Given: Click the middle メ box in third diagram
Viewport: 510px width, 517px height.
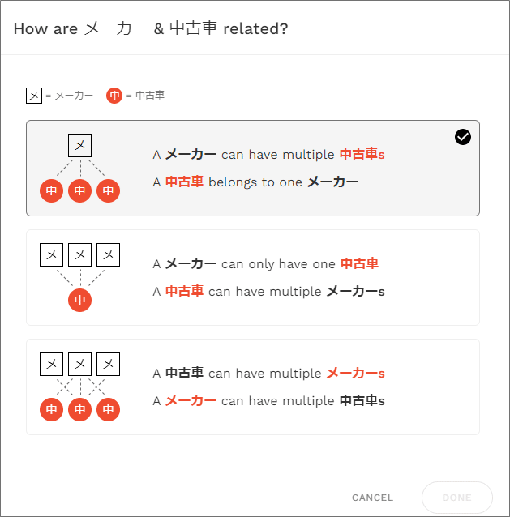Looking at the screenshot, I should [79, 365].
